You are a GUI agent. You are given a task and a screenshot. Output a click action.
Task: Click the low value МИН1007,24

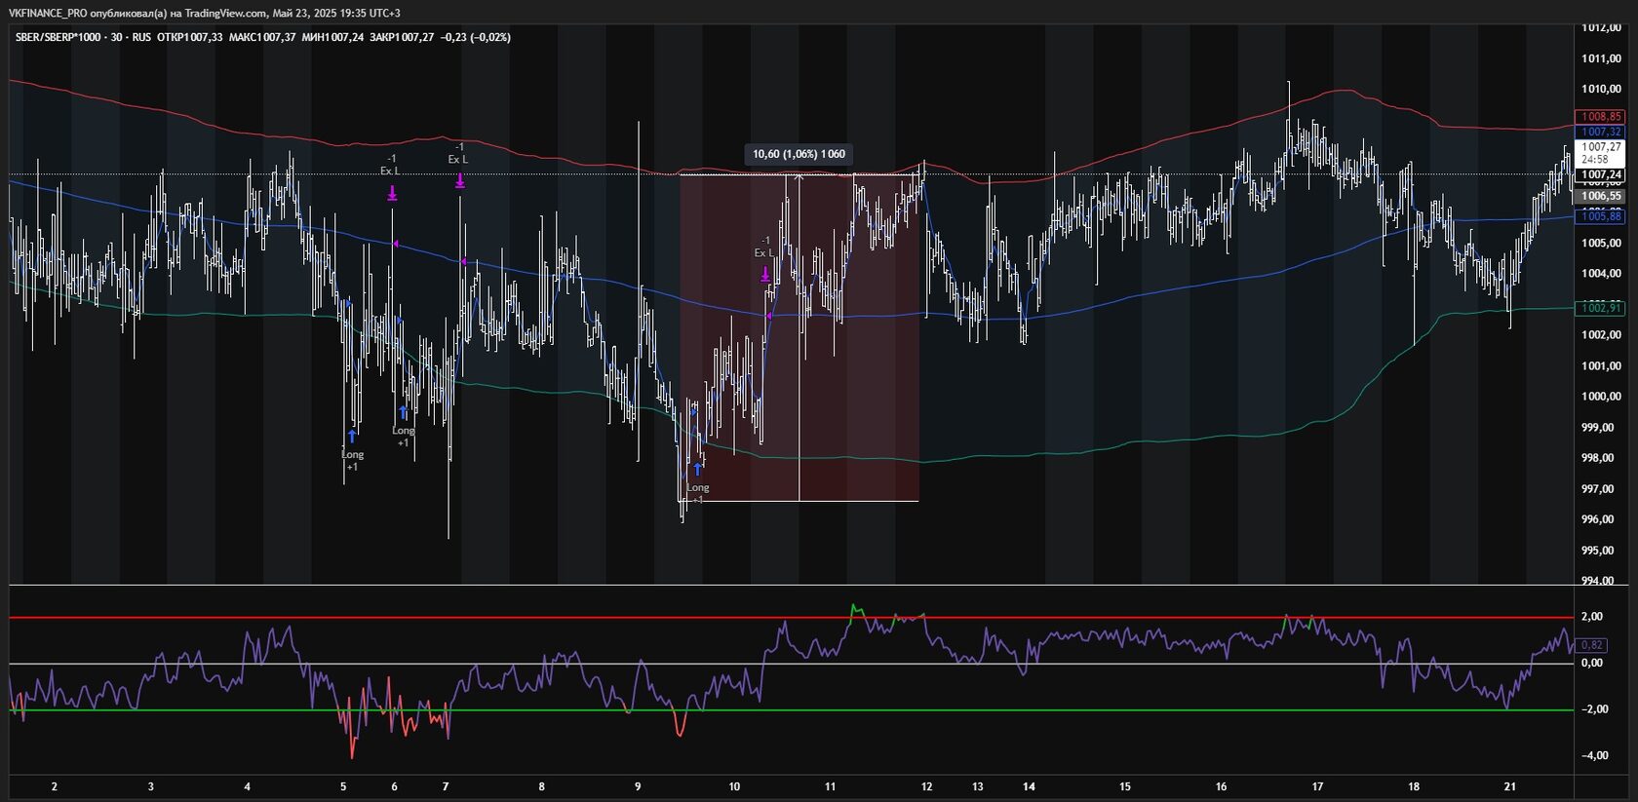tap(332, 37)
